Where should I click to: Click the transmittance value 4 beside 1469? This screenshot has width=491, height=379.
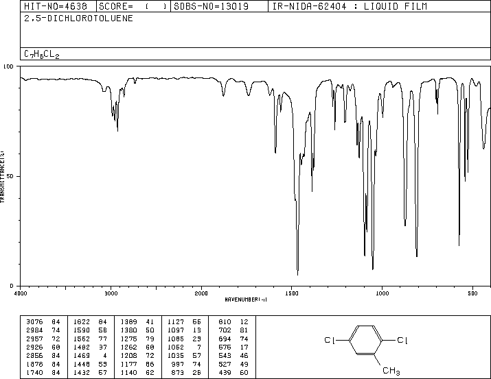105,356
